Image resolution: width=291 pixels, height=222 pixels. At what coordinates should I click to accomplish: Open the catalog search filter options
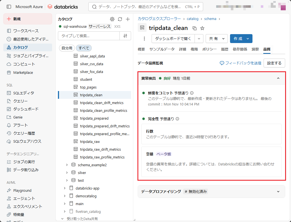(125, 36)
